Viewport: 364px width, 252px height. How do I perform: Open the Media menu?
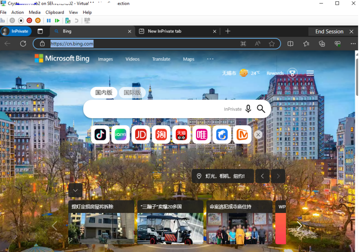click(35, 12)
